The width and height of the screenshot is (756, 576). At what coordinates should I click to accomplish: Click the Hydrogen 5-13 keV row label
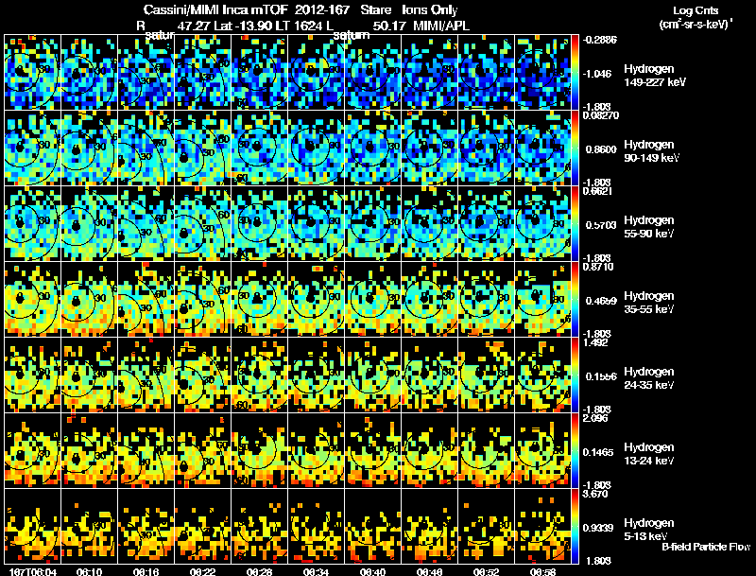tap(648, 530)
